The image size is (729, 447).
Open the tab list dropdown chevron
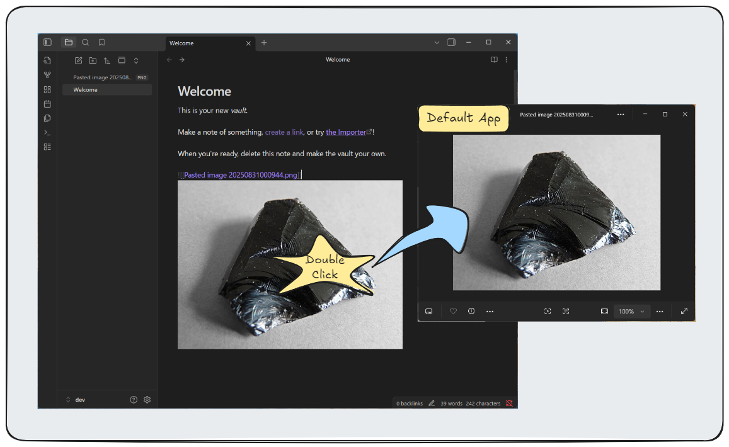pos(437,42)
